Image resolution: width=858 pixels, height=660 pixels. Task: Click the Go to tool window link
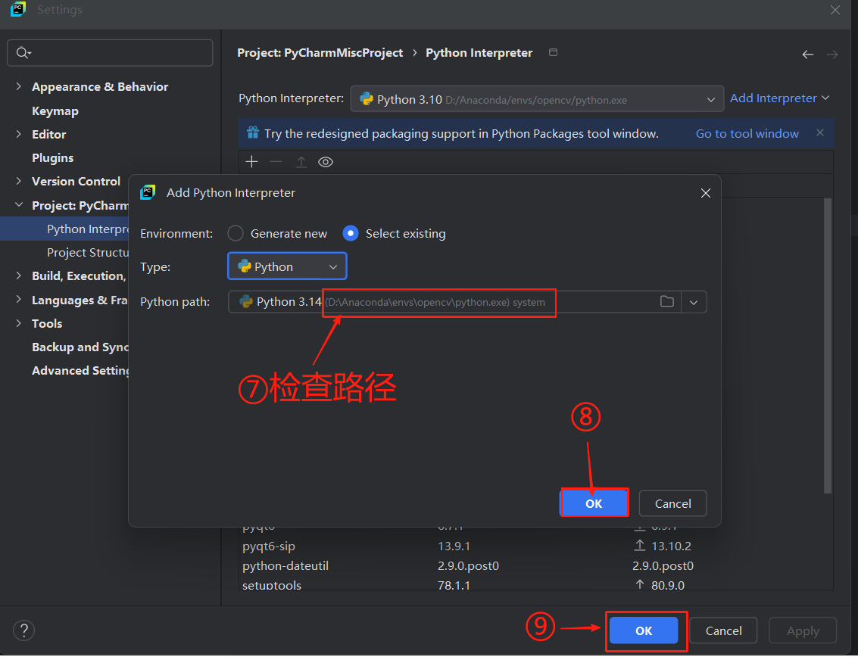point(747,133)
